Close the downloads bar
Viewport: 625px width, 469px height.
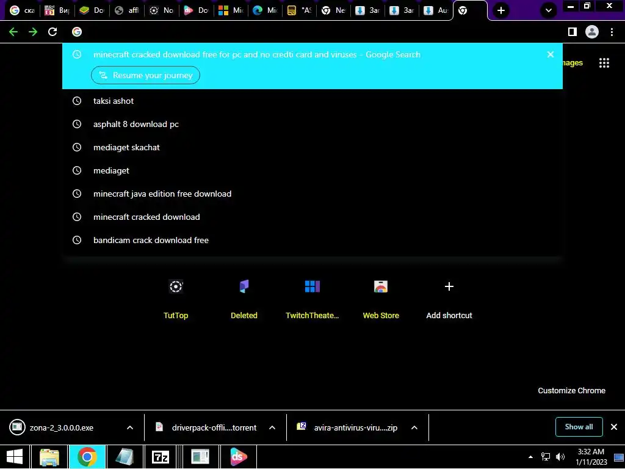614,427
